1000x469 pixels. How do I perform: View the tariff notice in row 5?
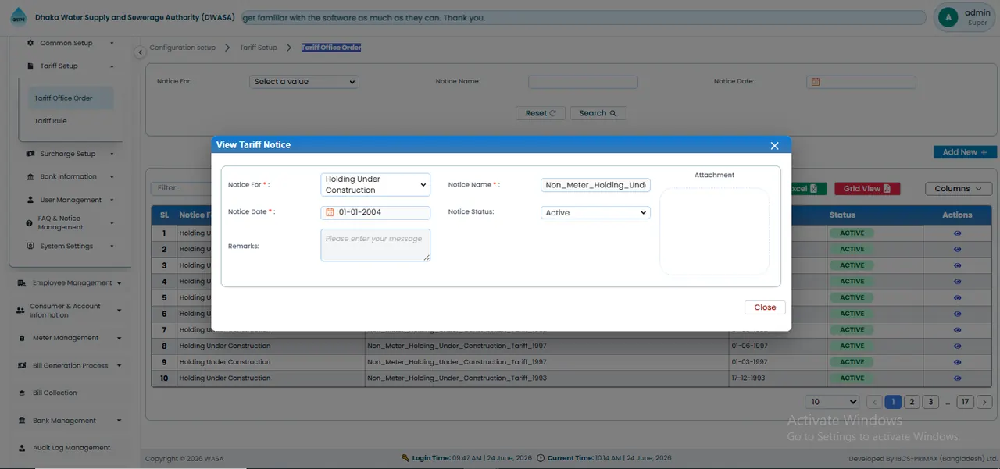(957, 297)
